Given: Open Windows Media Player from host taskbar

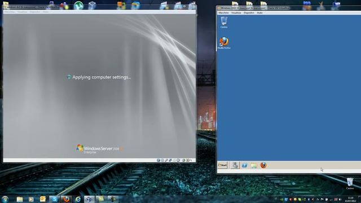Looking at the screenshot, I should [x=31, y=199].
